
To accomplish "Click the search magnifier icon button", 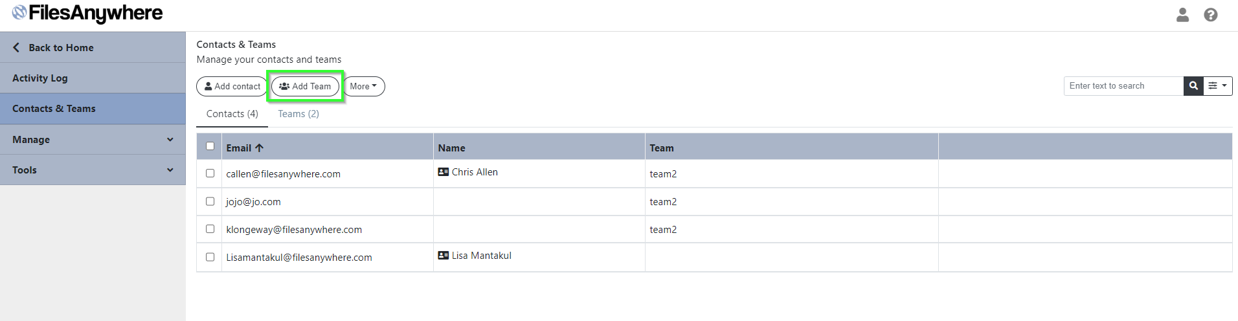I will tap(1193, 86).
